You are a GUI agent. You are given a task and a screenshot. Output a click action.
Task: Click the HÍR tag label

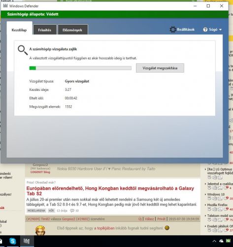51,210
